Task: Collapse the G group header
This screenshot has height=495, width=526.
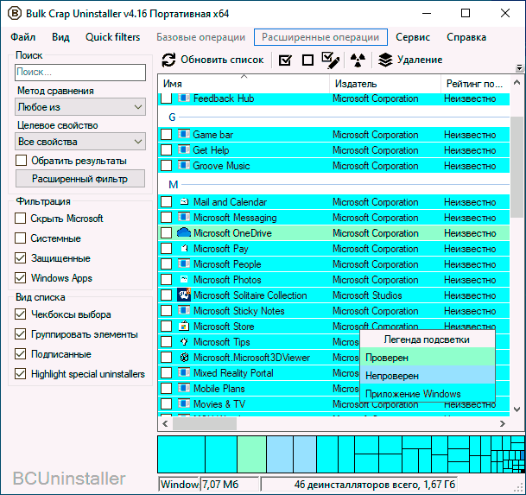Action: [172, 117]
